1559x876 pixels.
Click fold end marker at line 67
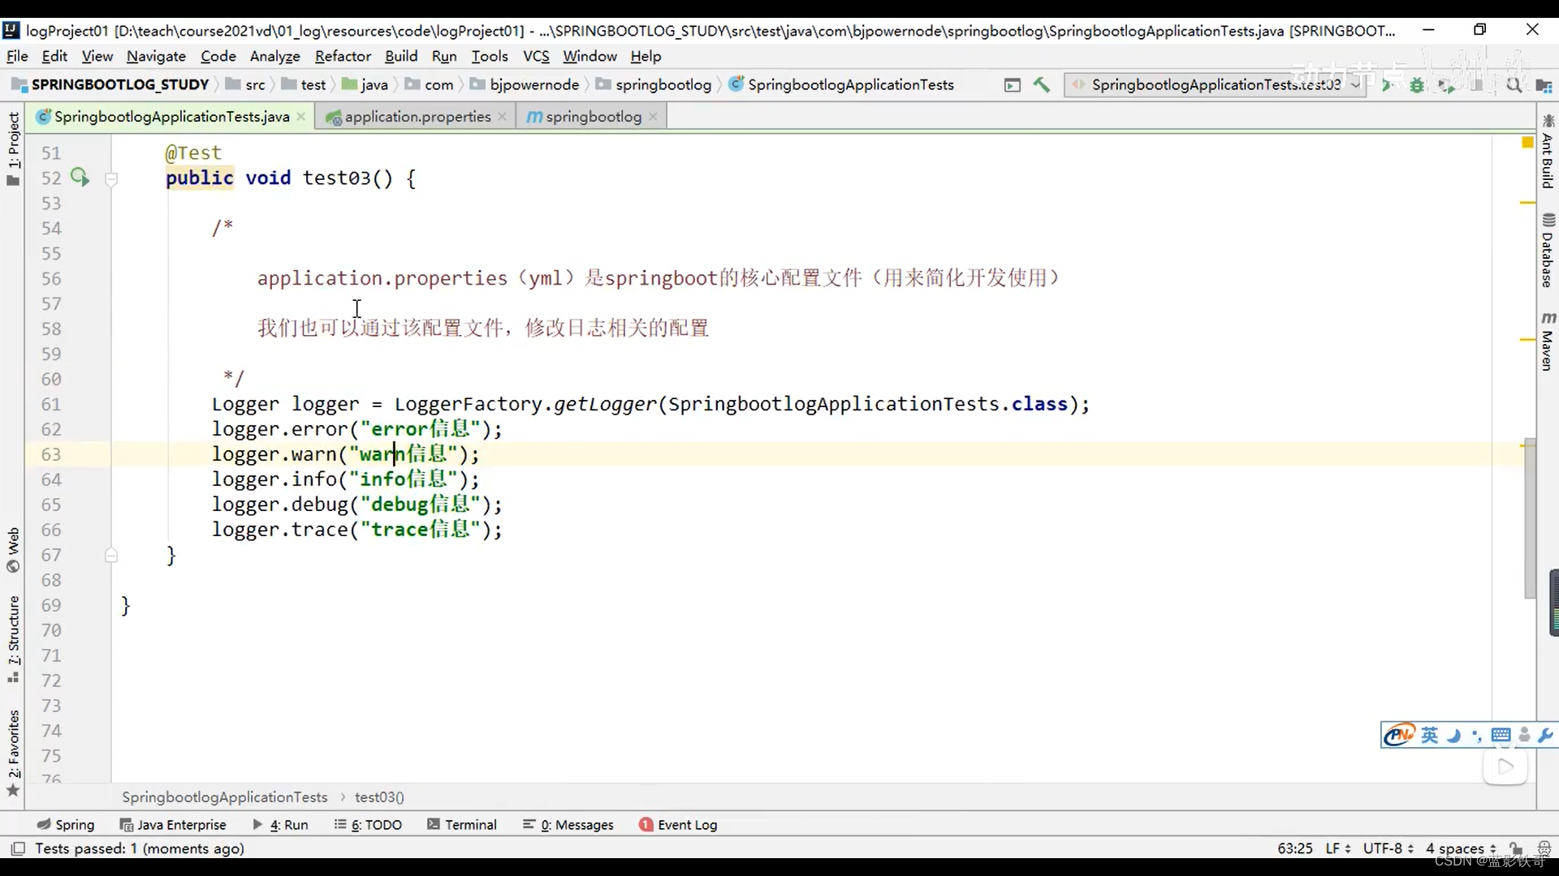pos(111,556)
